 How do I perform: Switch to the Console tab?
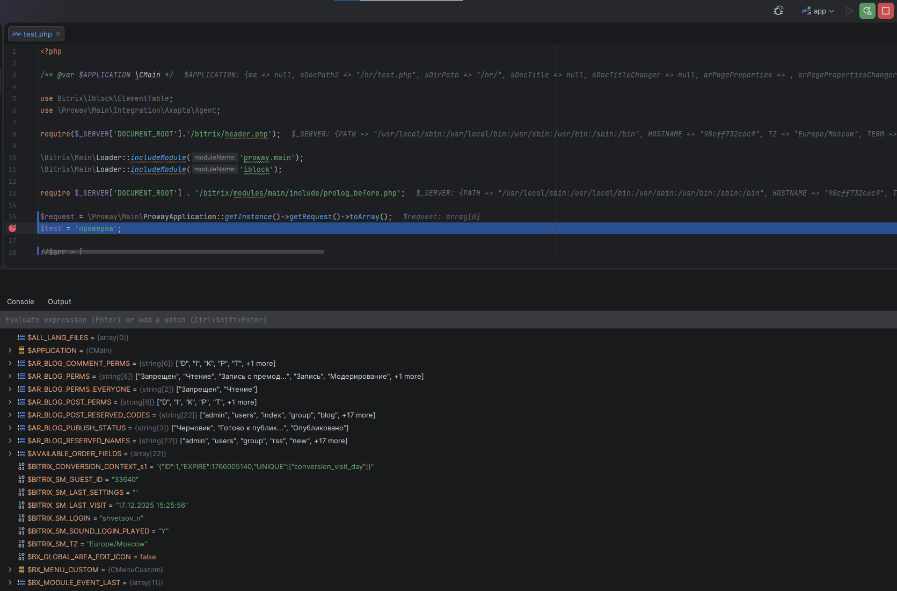point(20,301)
